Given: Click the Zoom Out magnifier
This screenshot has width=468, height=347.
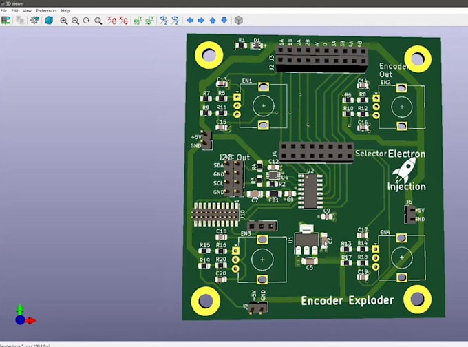Looking at the screenshot, I should (75, 21).
